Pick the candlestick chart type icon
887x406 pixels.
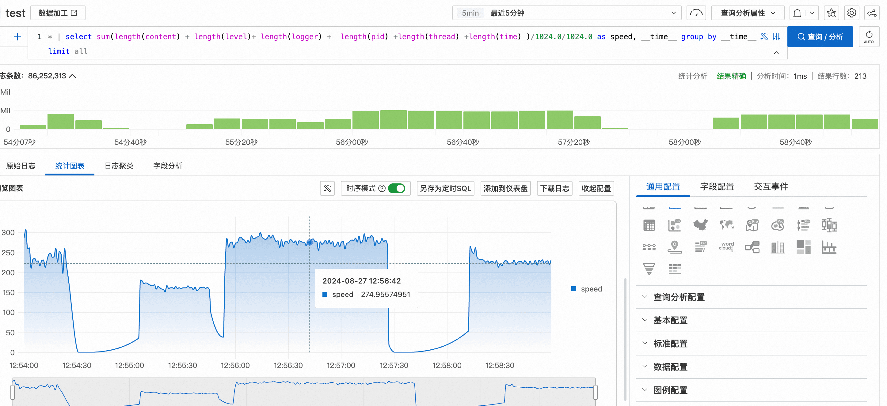829,225
